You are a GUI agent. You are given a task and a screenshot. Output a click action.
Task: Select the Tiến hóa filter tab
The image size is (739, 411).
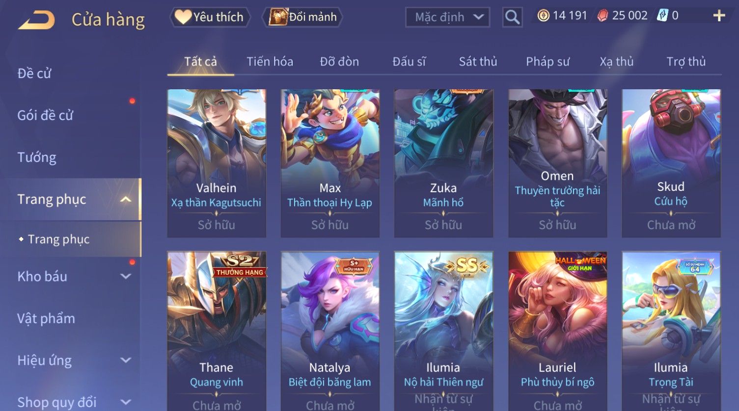pos(270,62)
